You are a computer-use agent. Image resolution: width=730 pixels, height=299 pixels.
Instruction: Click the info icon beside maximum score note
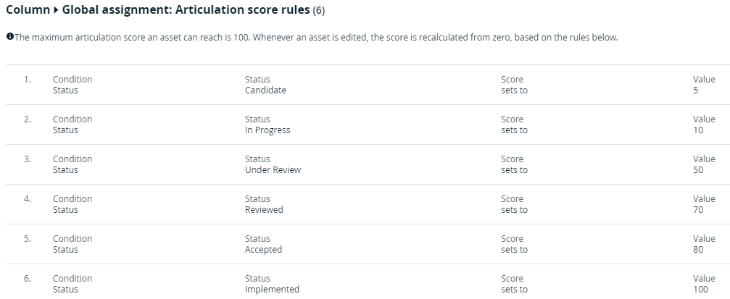point(9,37)
